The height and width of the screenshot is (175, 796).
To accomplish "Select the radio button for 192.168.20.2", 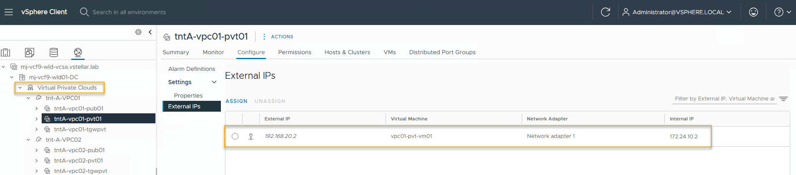I will pyautogui.click(x=235, y=136).
